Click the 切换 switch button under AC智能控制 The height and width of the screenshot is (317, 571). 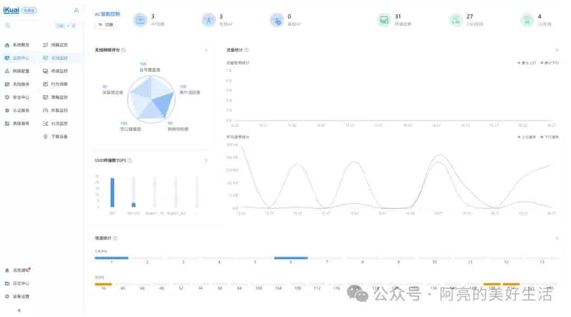pyautogui.click(x=106, y=24)
